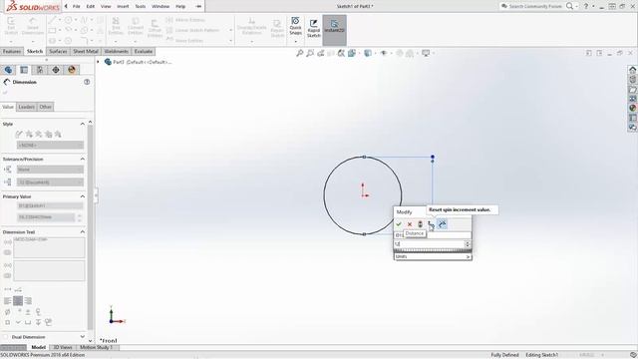Click the Primary Value dimension input field
The height and width of the screenshot is (359, 638).
coord(46,217)
